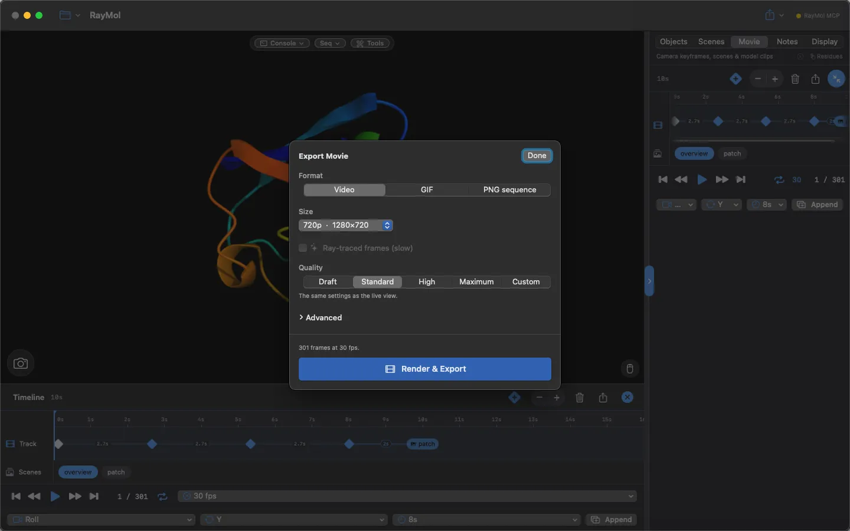The height and width of the screenshot is (531, 850).
Task: Click the collapse arrows button in Movie panel
Action: click(x=836, y=78)
